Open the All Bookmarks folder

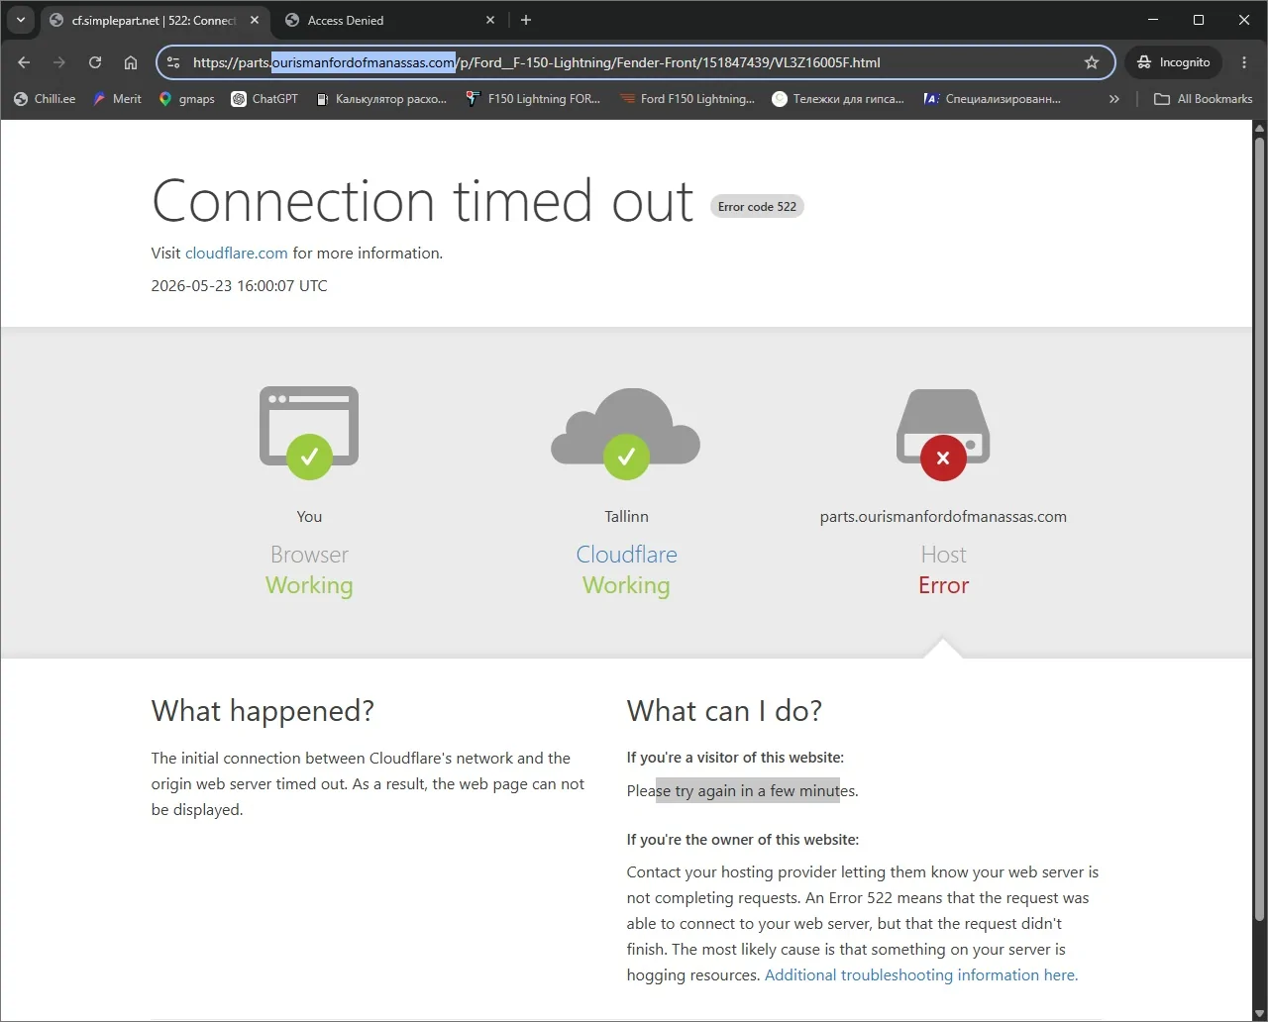pyautogui.click(x=1204, y=99)
